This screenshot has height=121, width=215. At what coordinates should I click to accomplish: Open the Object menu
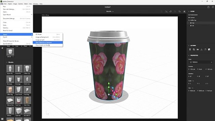point(10,4)
